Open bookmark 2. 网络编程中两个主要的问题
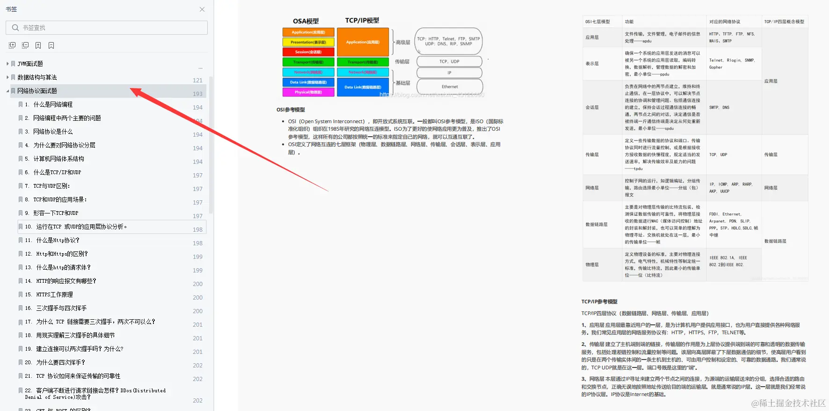Image resolution: width=829 pixels, height=411 pixels. (63, 118)
